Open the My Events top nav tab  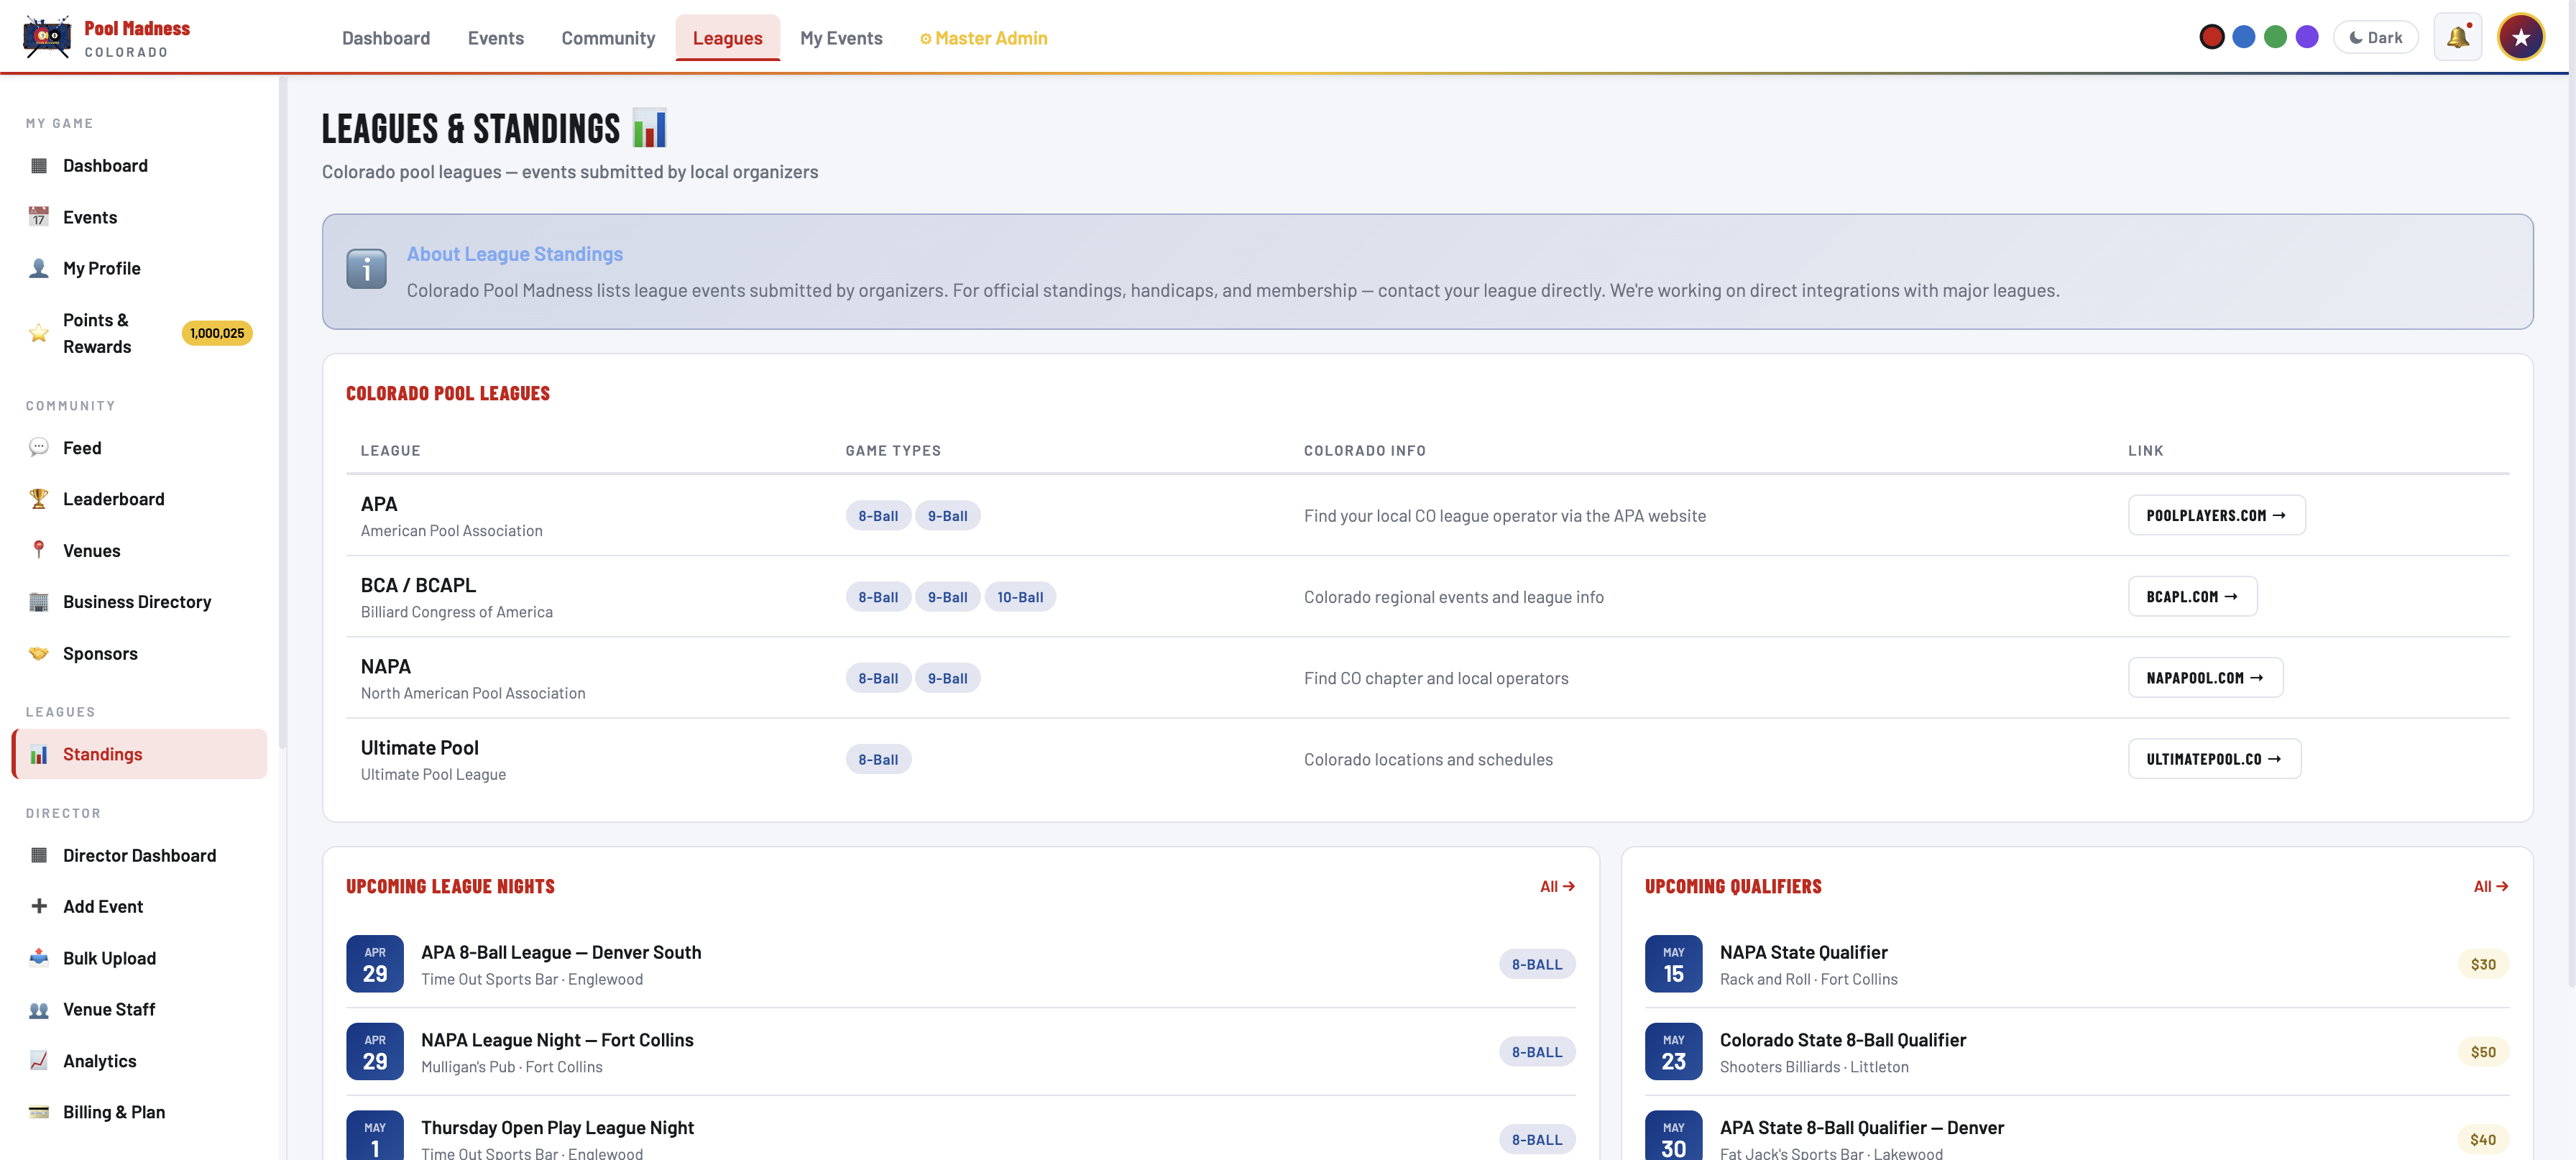click(841, 38)
